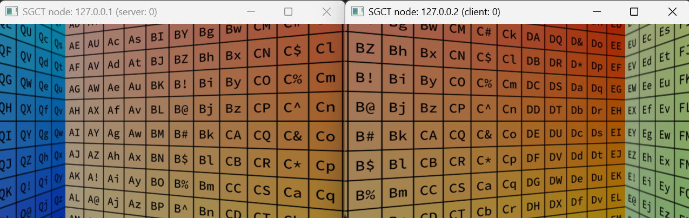Click the 'DW' cell
Image resolution: width=689 pixels, height=218 pixels.
point(556,180)
